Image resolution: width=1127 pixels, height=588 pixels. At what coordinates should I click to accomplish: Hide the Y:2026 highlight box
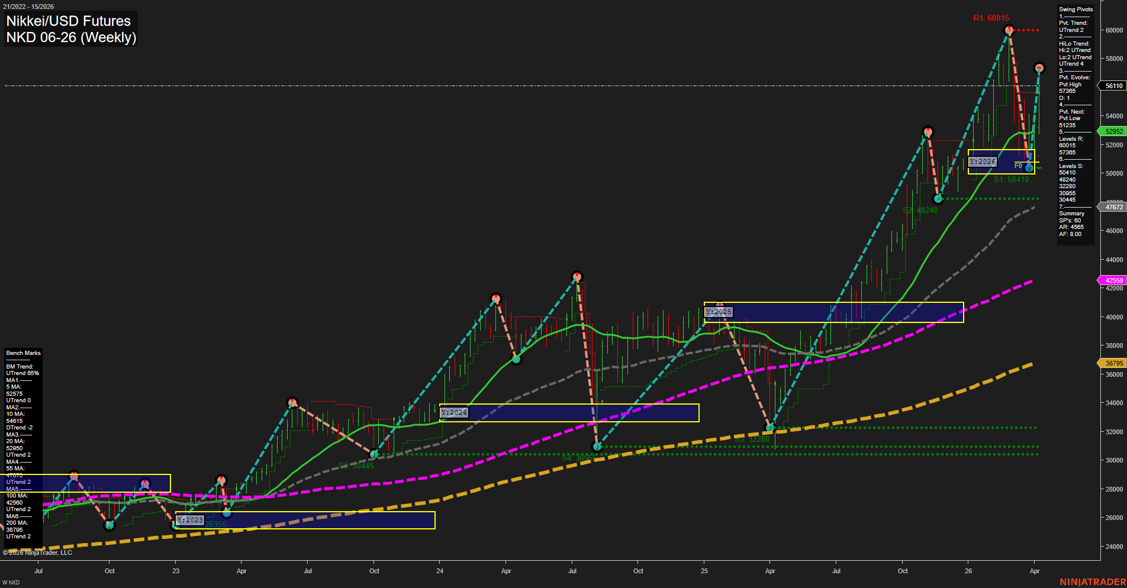click(x=982, y=160)
